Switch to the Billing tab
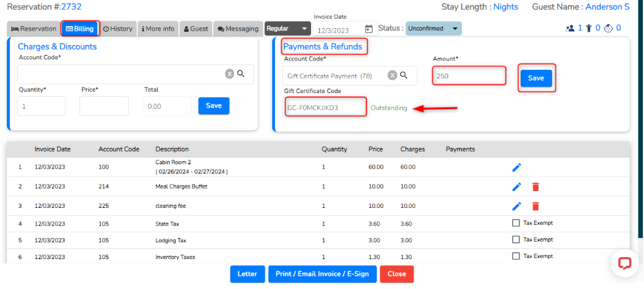This screenshot has width=644, height=289. pos(81,29)
